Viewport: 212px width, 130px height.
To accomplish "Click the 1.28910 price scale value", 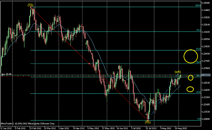I will tap(206, 54).
